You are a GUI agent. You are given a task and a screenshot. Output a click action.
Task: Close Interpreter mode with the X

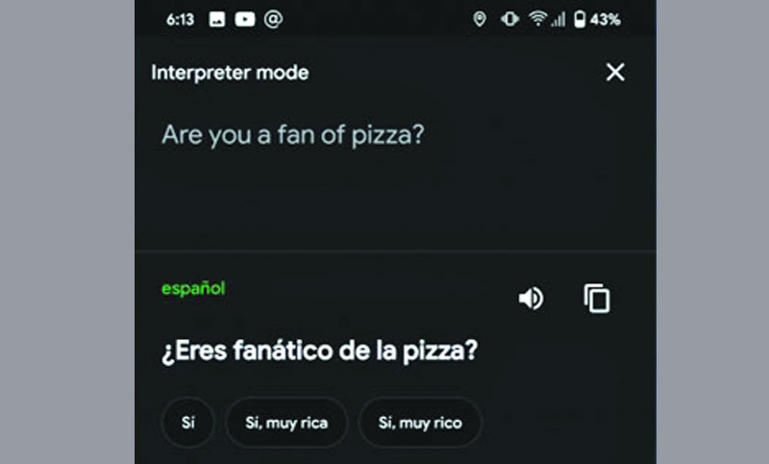click(x=615, y=72)
